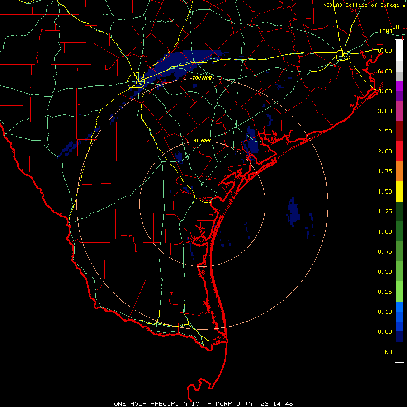Image resolution: width=407 pixels, height=407 pixels.
Task: Click the 100 NMI range ring label
Action: coord(202,78)
